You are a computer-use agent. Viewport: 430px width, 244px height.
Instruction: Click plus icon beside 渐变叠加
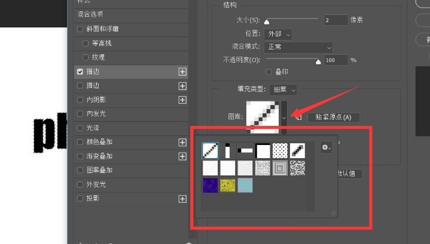[x=182, y=156]
